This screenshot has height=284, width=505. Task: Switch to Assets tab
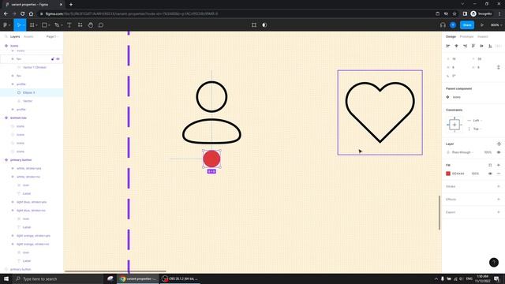(x=28, y=37)
